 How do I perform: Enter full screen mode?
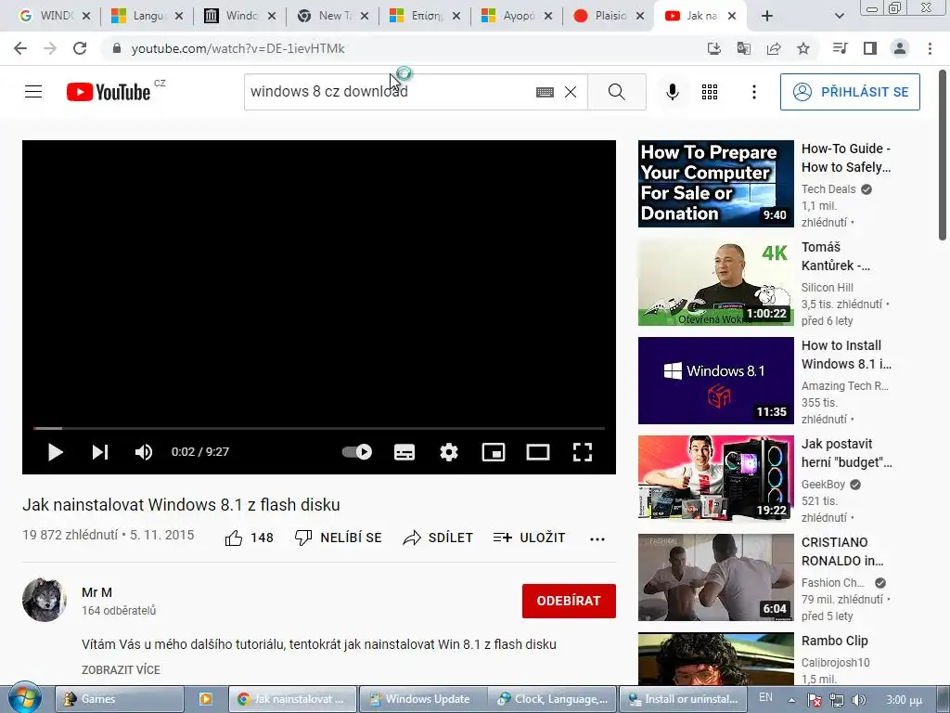tap(583, 452)
